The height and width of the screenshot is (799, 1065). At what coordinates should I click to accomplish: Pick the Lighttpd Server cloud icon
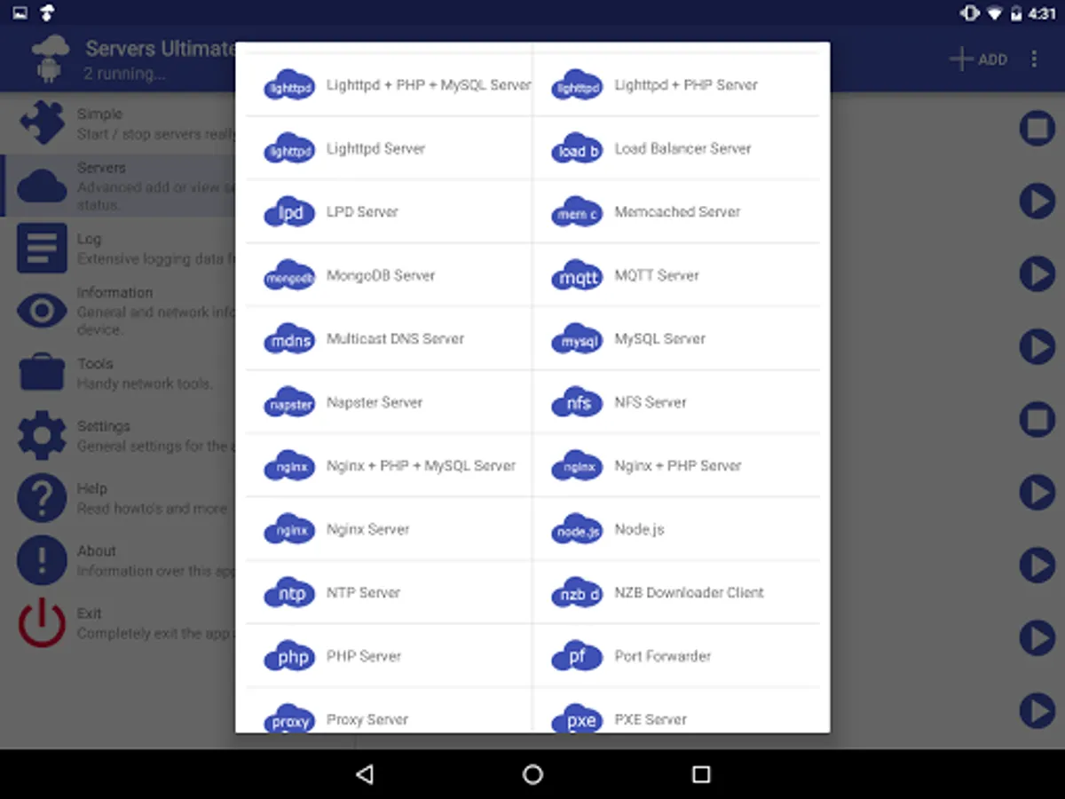290,148
